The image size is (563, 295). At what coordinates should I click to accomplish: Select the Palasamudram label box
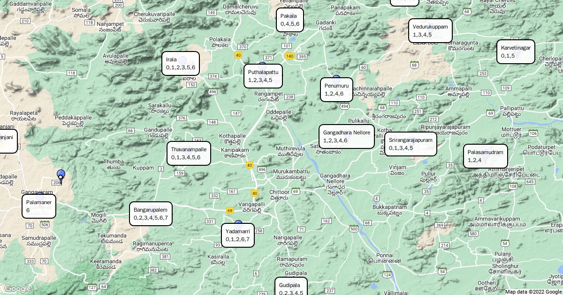pos(485,156)
